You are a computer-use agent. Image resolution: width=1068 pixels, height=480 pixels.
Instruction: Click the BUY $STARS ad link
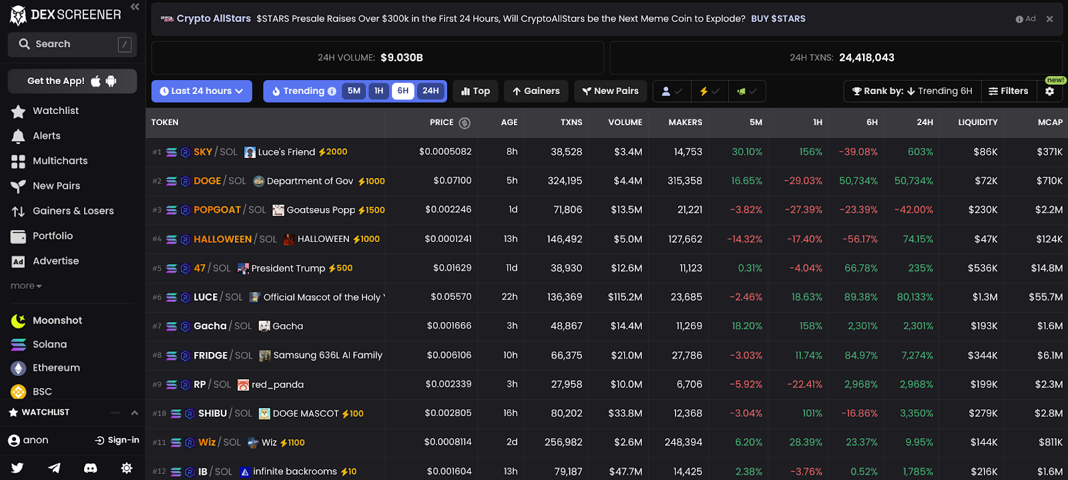coord(778,19)
